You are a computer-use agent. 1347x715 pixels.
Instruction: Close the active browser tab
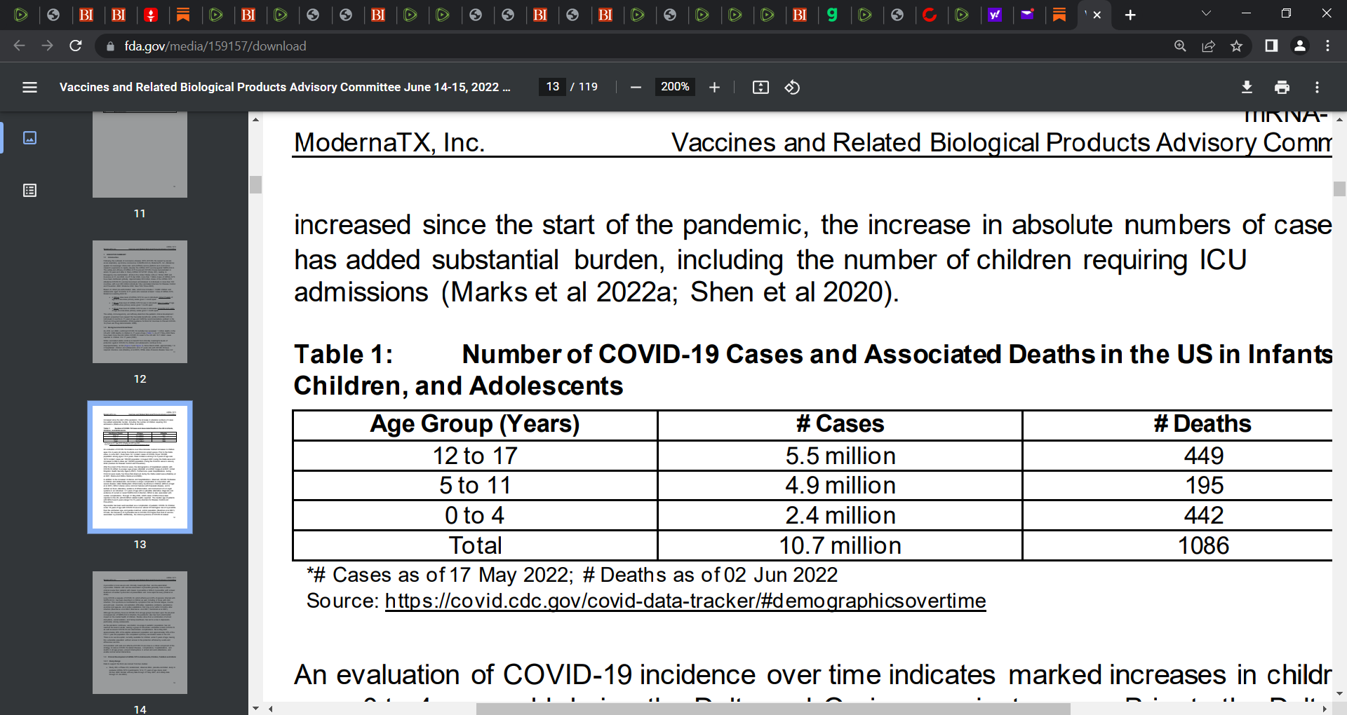[1097, 15]
